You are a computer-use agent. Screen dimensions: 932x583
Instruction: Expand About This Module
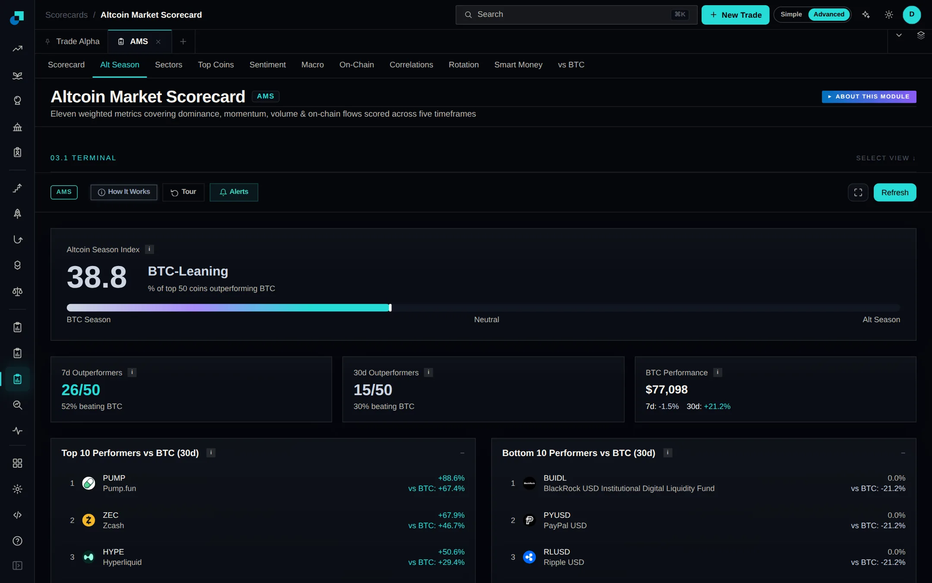[869, 97]
